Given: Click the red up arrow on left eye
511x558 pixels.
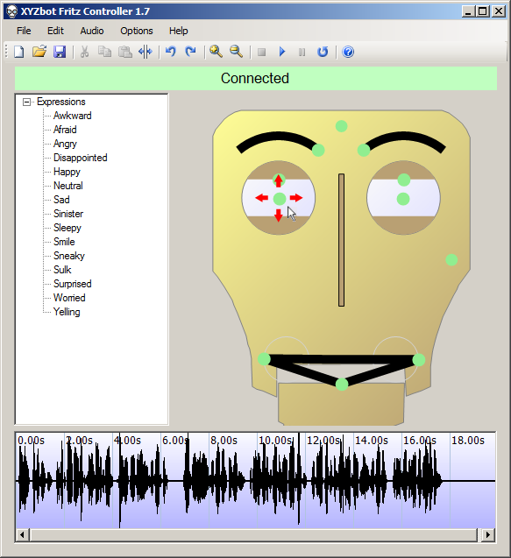Looking at the screenshot, I should (x=279, y=180).
